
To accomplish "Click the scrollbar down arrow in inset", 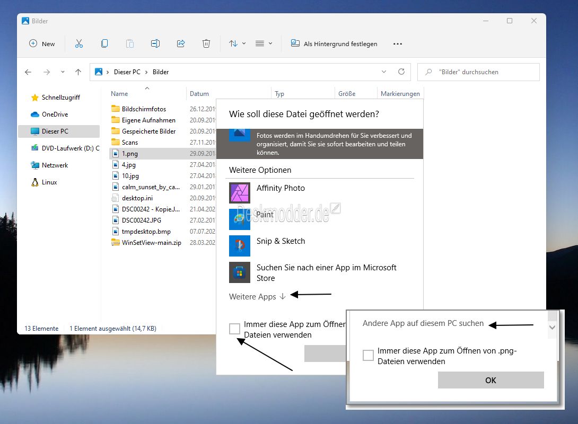I will [x=552, y=328].
